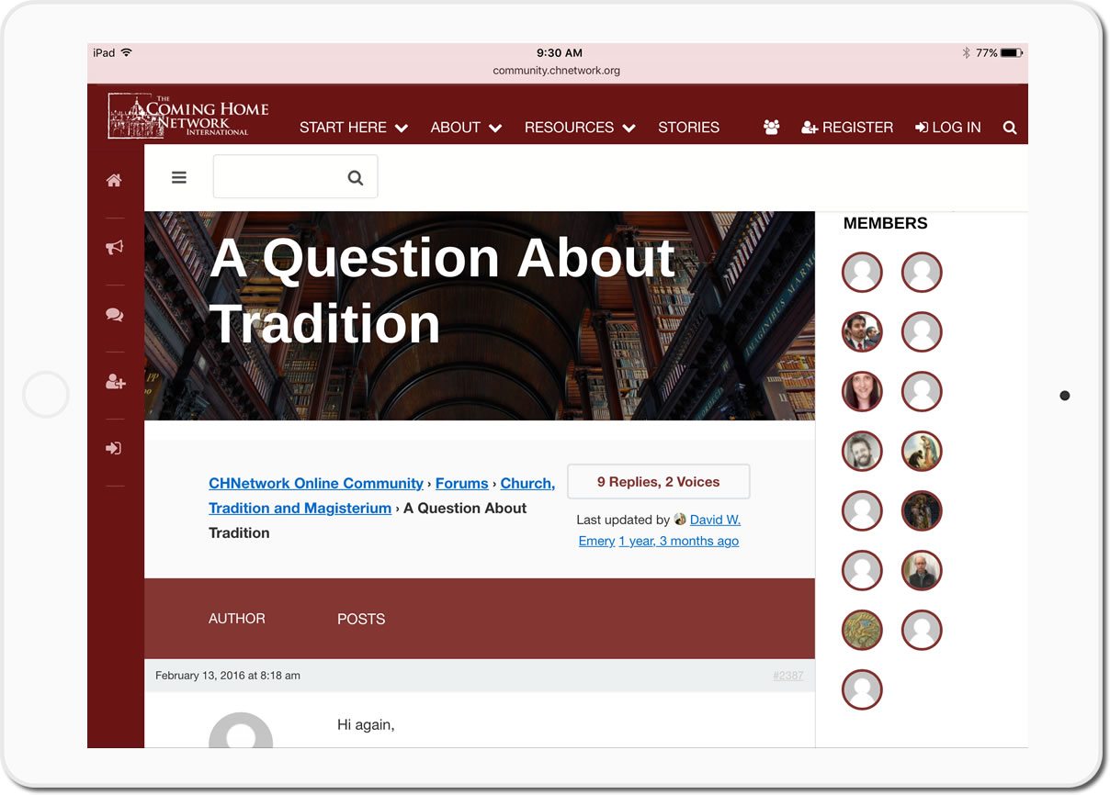Open member avatar of bald man in dark shirt
Screen dimensions: 1110x795
[x=922, y=571]
